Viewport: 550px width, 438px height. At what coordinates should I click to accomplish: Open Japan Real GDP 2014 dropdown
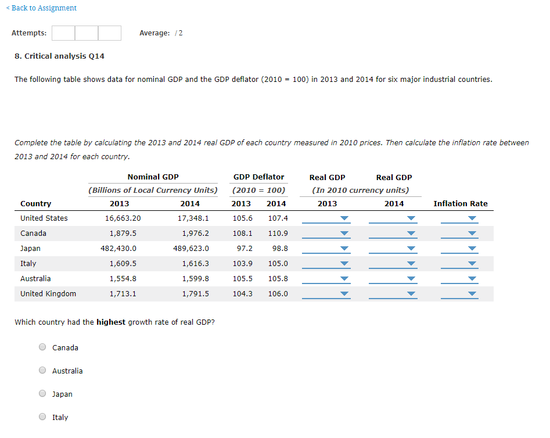pos(394,249)
